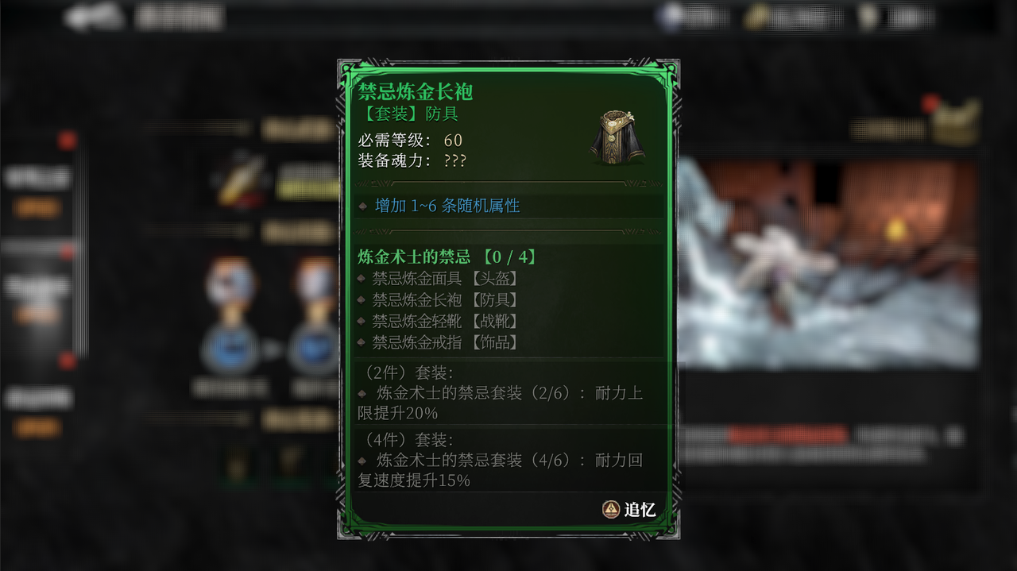Click the gold currency icon in top bar
The height and width of the screenshot is (571, 1017).
coord(755,17)
